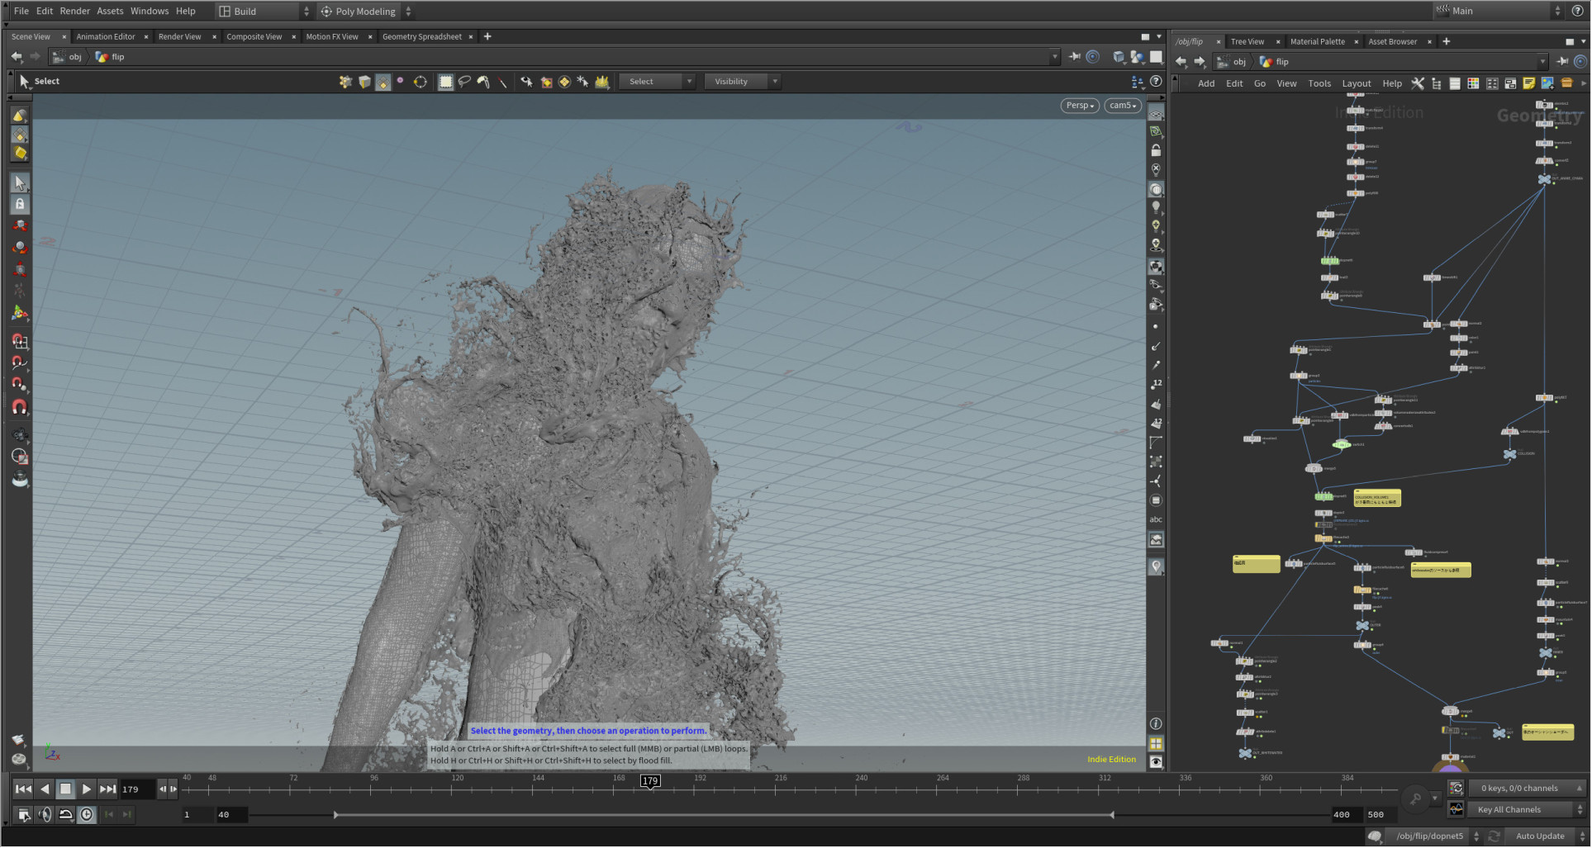Click the frame 179 marker on timeline
Image resolution: width=1592 pixels, height=848 pixels.
(650, 781)
